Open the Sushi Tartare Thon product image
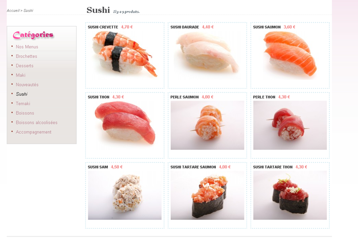This screenshot has width=358, height=238. point(290,195)
